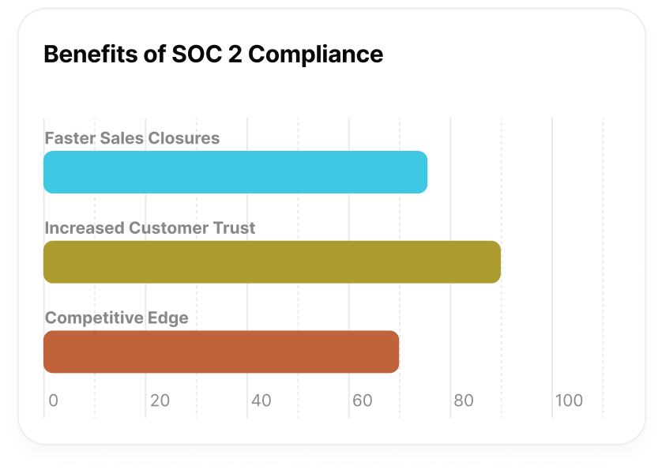This screenshot has height=470, width=662.
Task: Click the solid gridline at the 80 mark
Action: click(450, 213)
